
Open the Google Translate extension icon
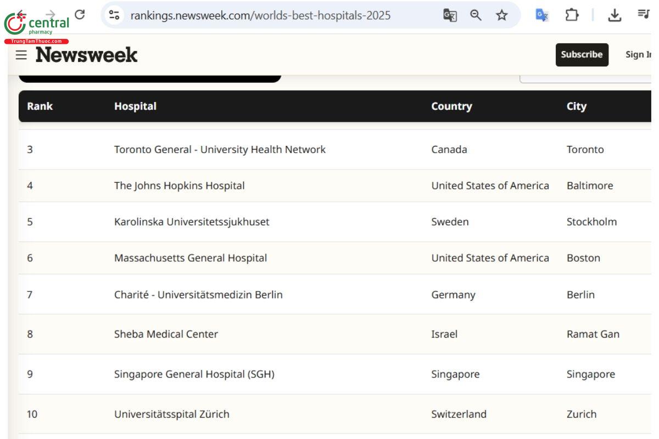tap(542, 15)
